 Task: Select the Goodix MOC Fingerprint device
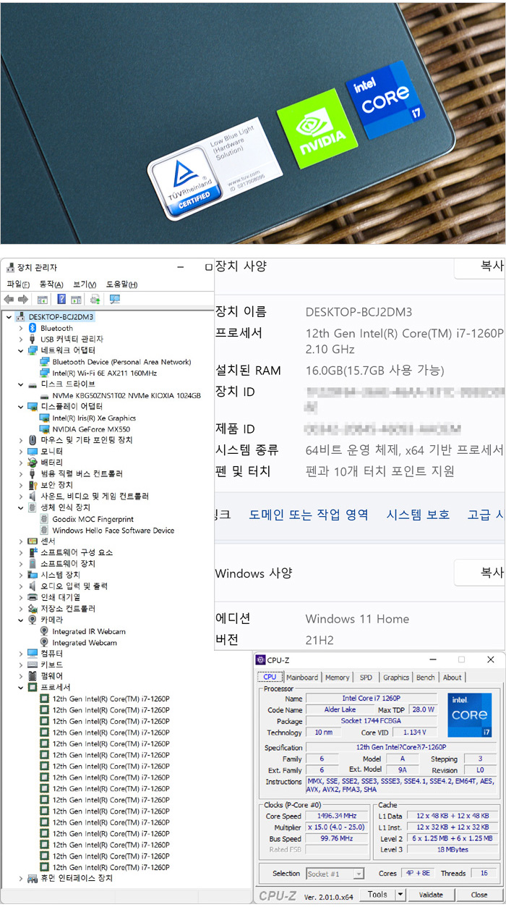[x=93, y=519]
